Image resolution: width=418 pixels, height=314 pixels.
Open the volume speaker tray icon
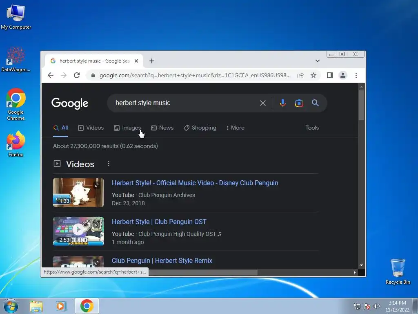(x=377, y=306)
